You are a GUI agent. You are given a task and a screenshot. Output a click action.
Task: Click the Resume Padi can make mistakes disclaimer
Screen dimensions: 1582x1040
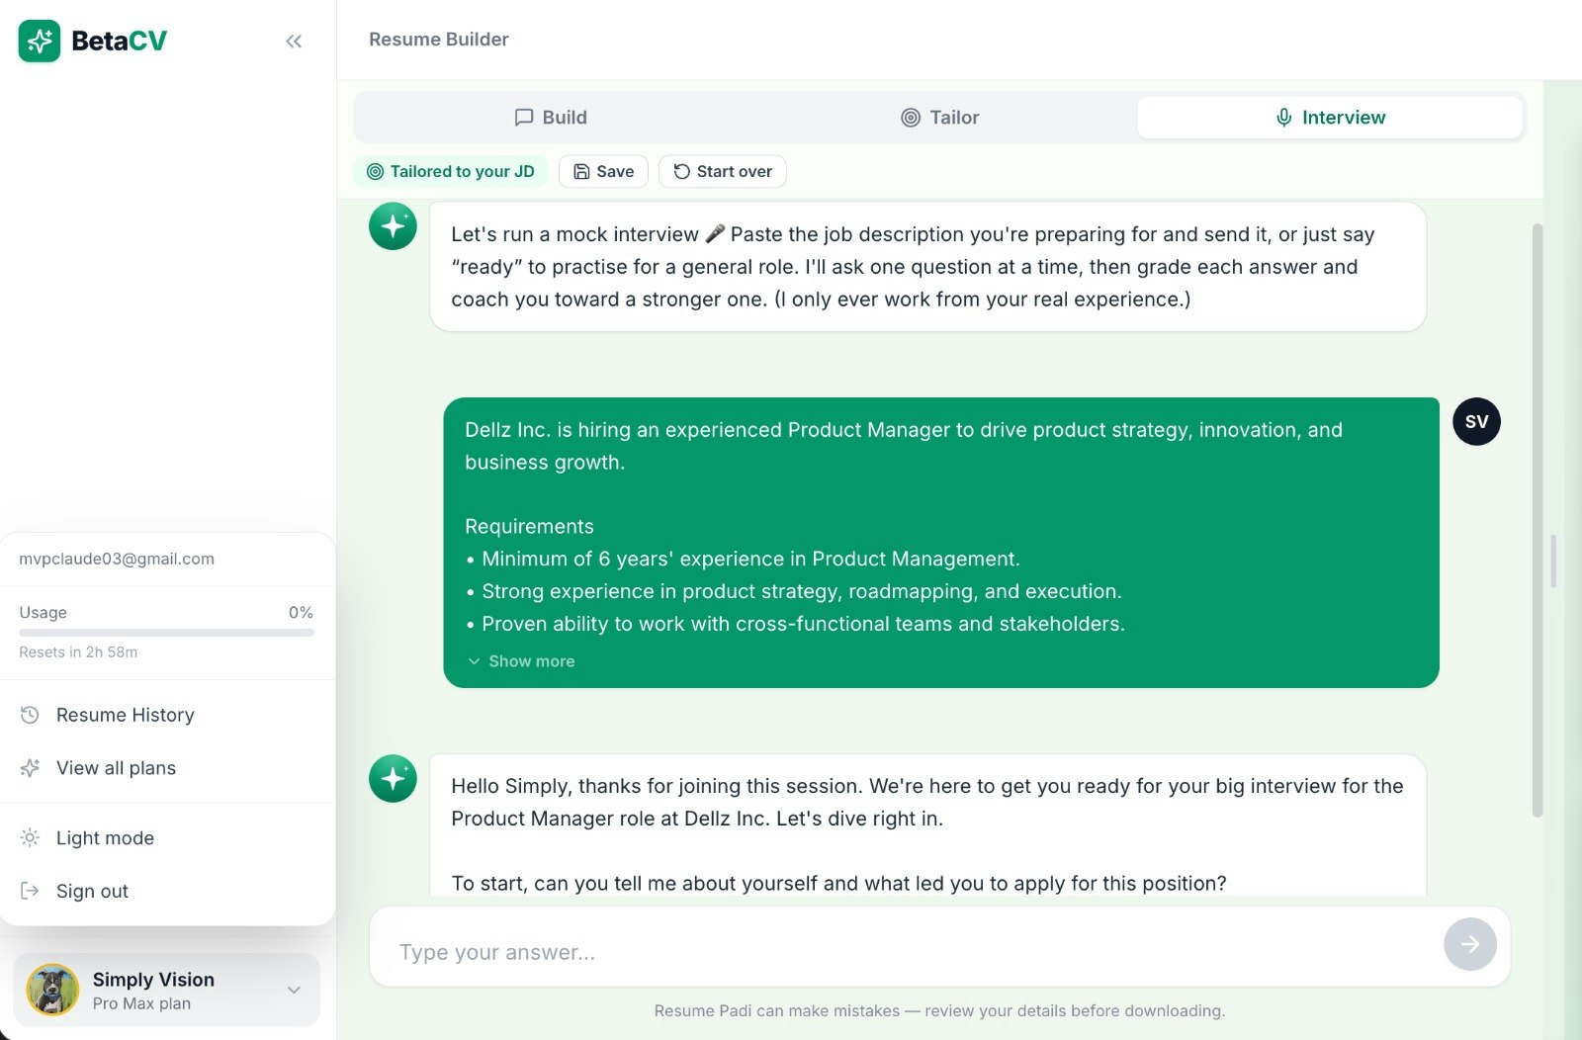tap(939, 1011)
